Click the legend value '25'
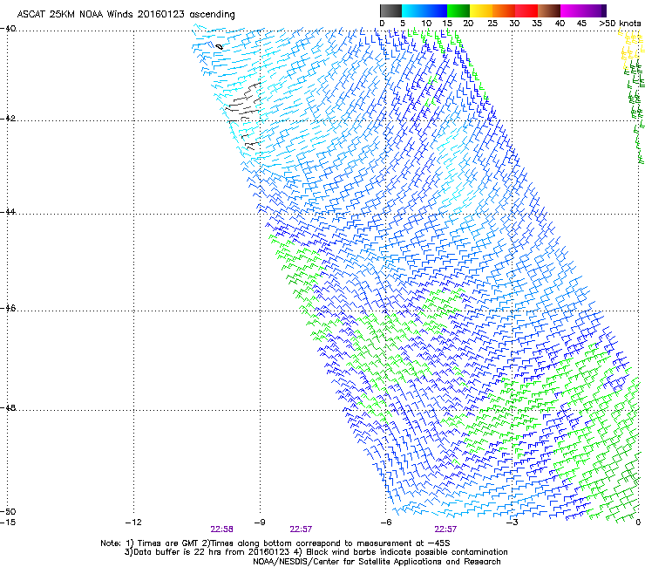645x567 pixels. (x=492, y=24)
